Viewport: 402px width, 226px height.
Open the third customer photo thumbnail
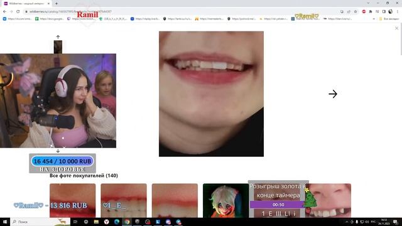(x=175, y=200)
